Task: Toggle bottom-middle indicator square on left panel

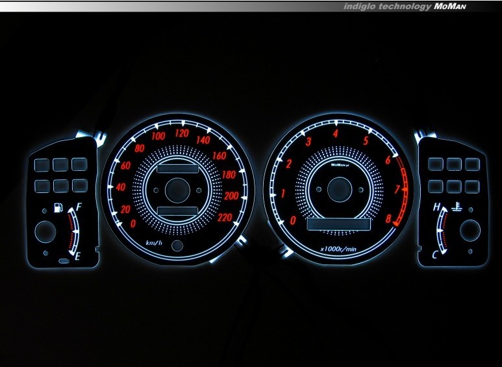Action: 62,185
